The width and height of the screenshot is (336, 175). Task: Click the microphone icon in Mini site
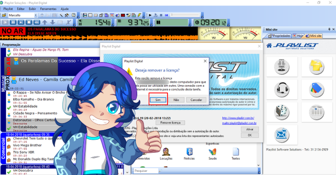pyautogui.click(x=282, y=67)
